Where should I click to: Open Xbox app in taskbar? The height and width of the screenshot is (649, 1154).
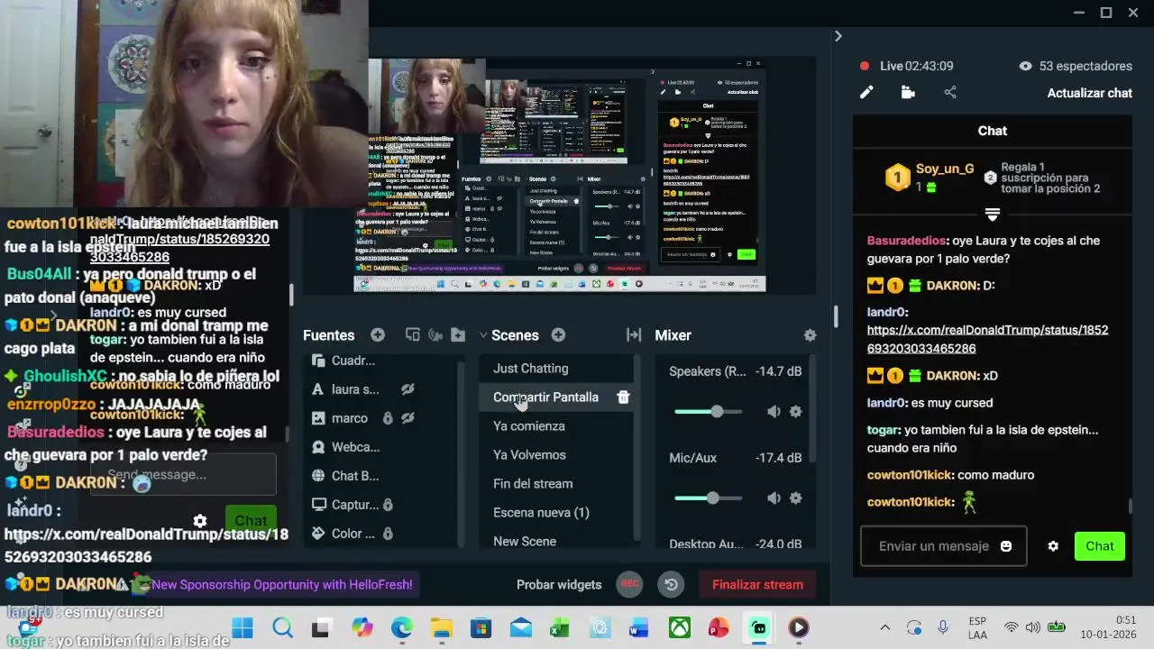679,627
